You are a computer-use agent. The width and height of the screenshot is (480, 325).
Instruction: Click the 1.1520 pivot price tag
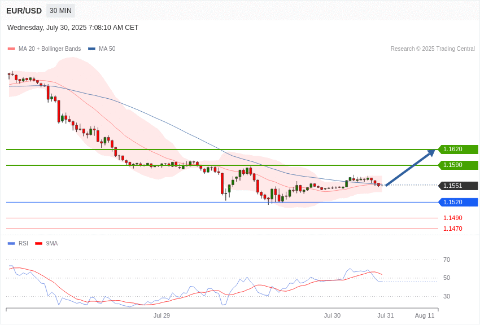[x=458, y=202]
